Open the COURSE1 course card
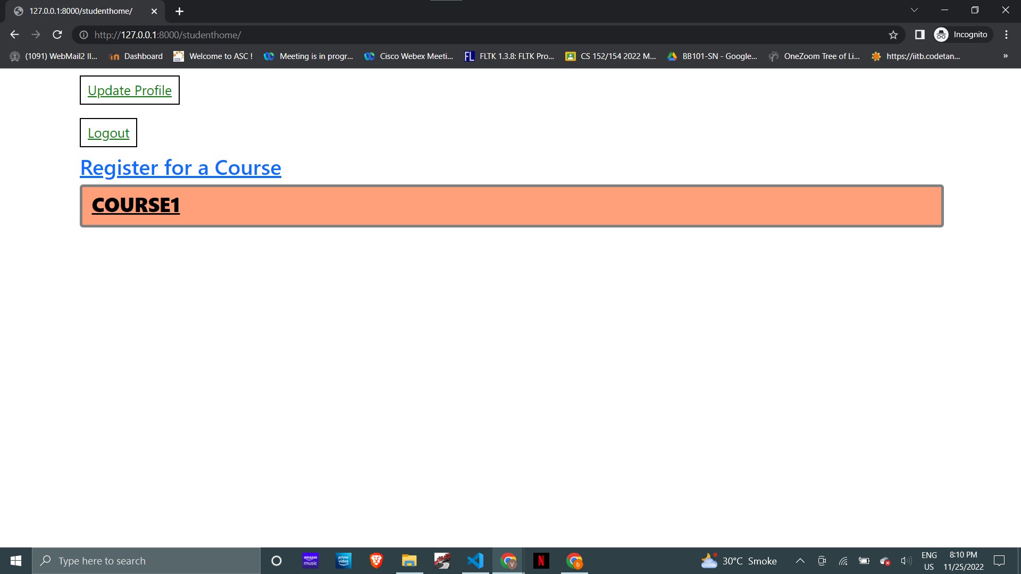The image size is (1021, 574). coord(136,205)
